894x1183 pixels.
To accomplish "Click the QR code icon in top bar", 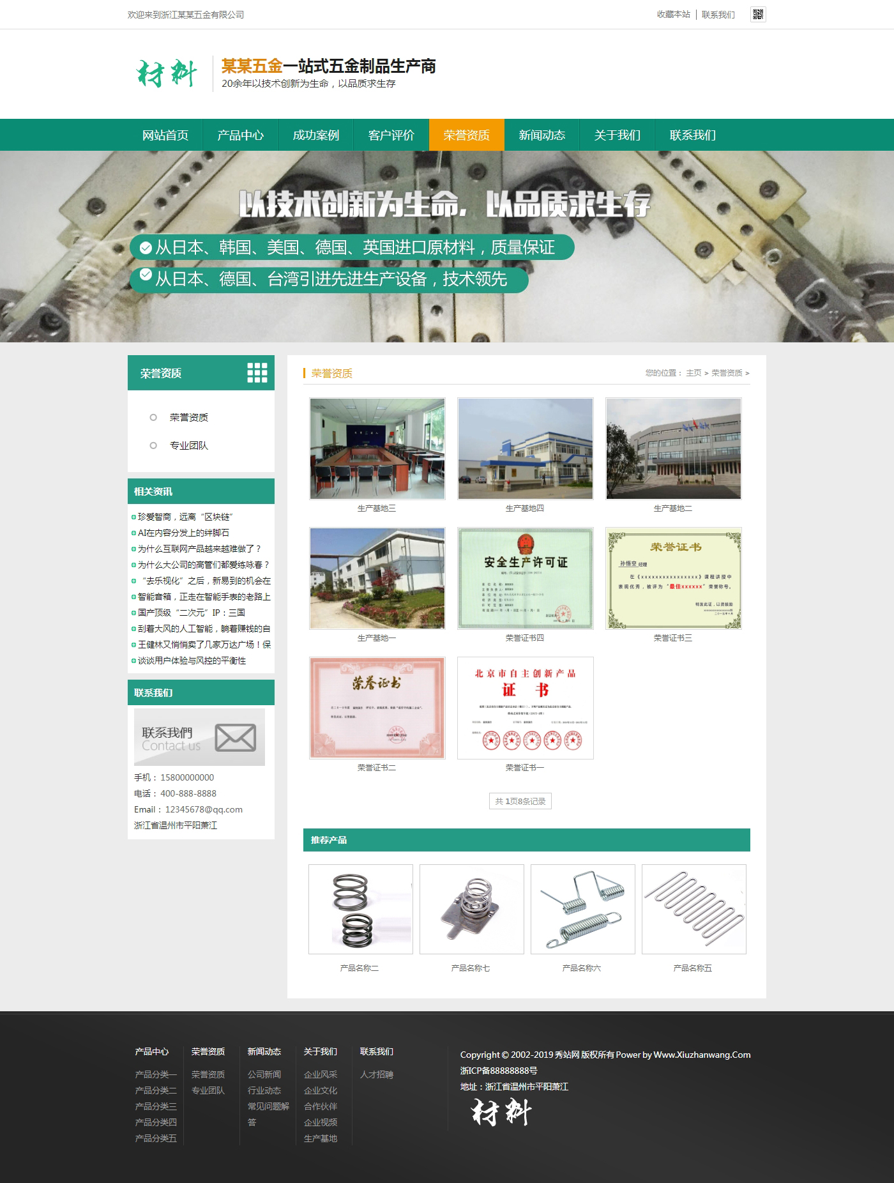I will pyautogui.click(x=758, y=14).
